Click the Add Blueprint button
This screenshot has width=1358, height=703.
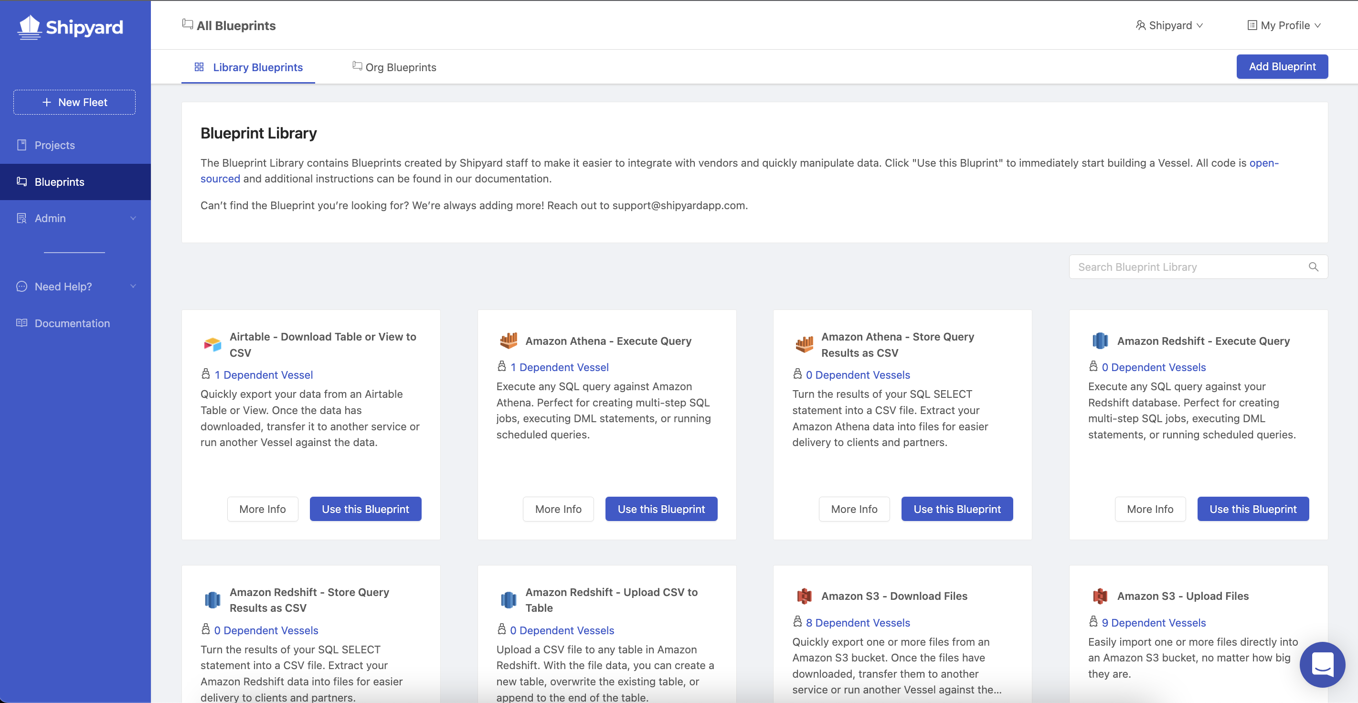[1282, 66]
